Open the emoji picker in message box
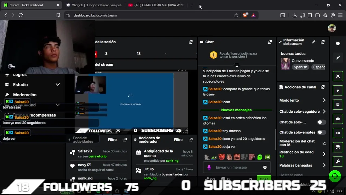 coord(265,167)
